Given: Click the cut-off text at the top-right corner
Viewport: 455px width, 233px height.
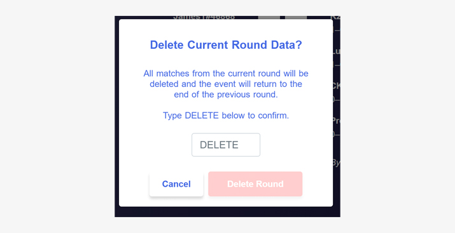Looking at the screenshot, I should pyautogui.click(x=336, y=17).
